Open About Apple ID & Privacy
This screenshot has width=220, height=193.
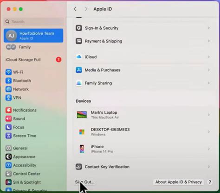[x=179, y=182]
